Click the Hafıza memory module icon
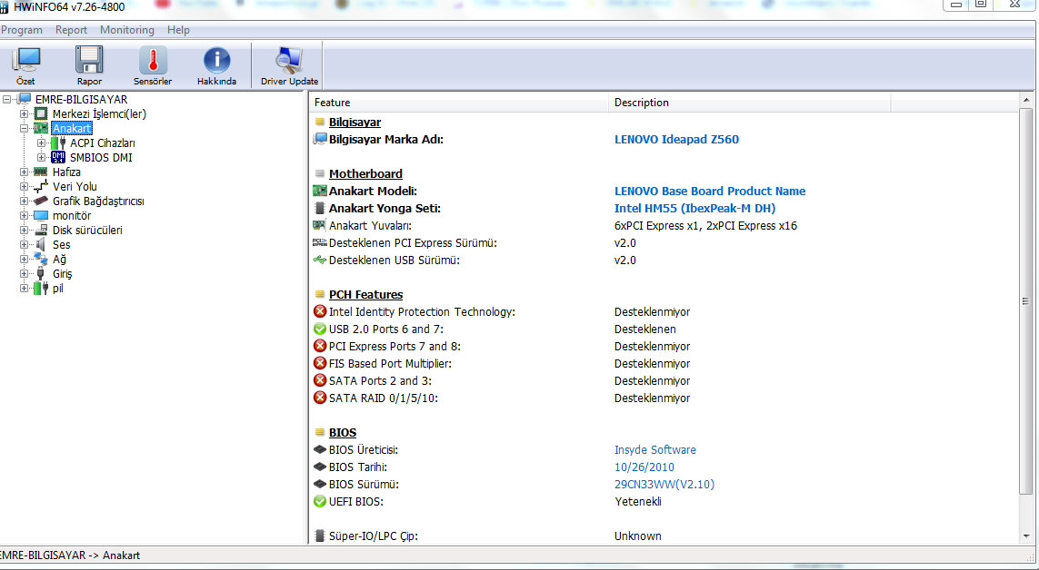 pyautogui.click(x=41, y=172)
